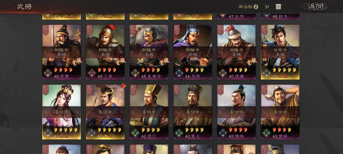Viewport: 343px width, 154px height.
Task: Click the plus icon beside 戰法點 51
Action: click(x=278, y=7)
